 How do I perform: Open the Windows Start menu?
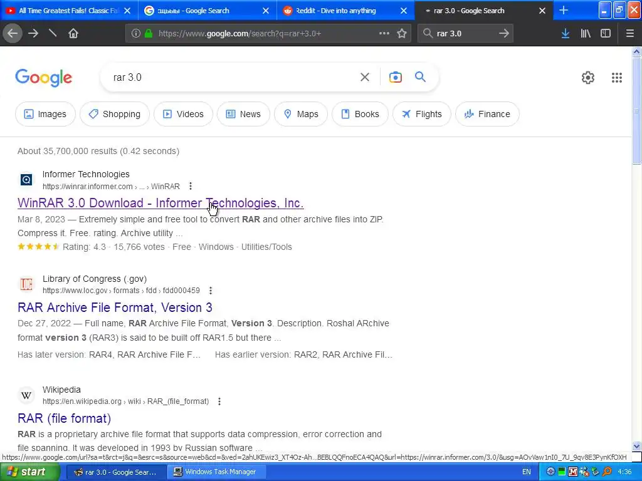tap(30, 472)
